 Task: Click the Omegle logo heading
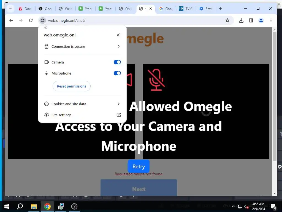(x=145, y=39)
